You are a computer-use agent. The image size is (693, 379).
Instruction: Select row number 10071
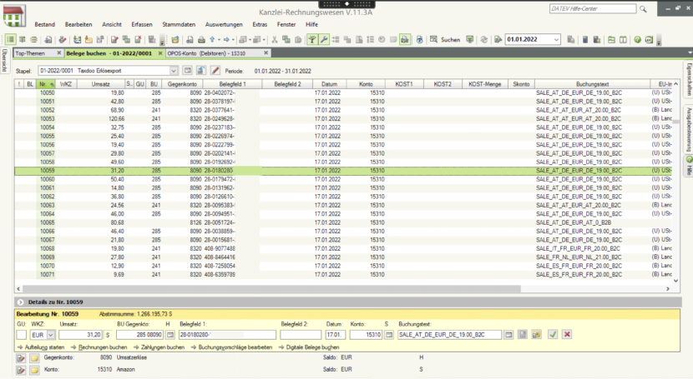[x=343, y=275]
